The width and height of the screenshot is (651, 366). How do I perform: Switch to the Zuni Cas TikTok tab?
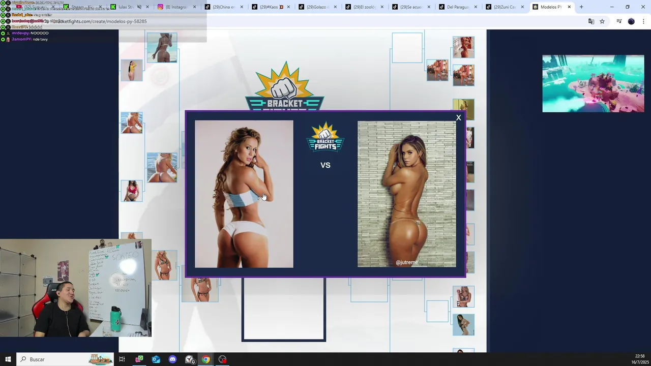[x=504, y=7]
